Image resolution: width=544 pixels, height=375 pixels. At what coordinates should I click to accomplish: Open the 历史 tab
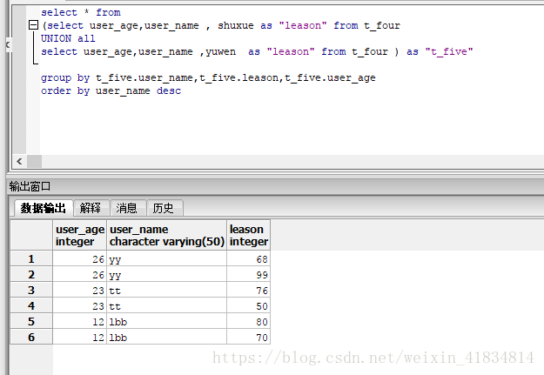(164, 208)
